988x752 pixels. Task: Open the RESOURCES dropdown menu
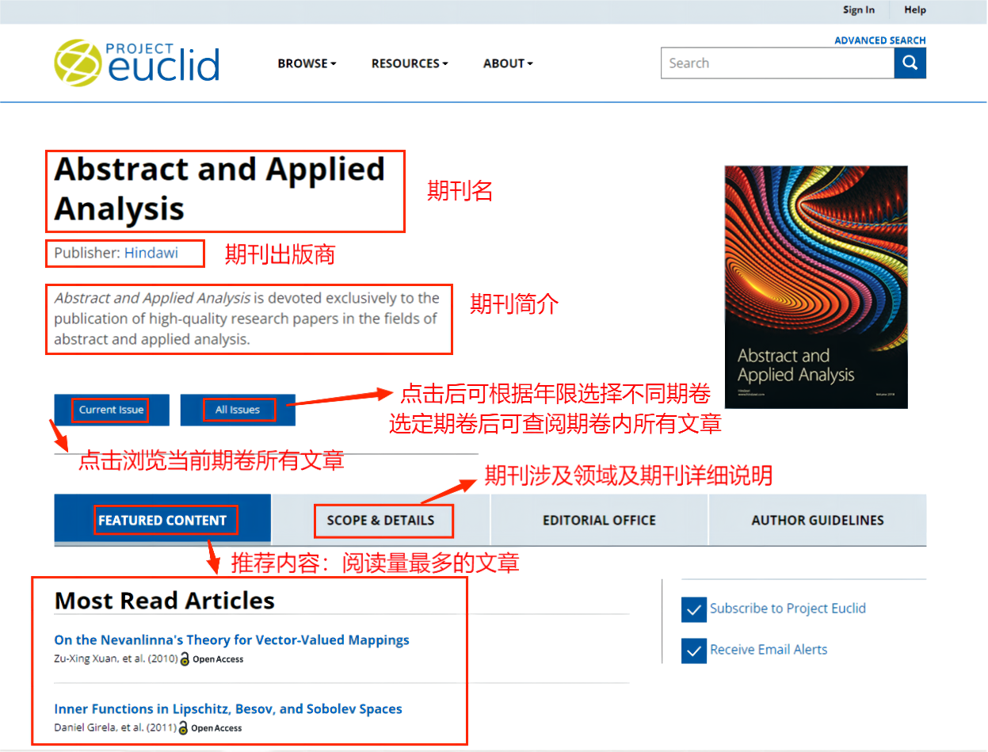click(x=410, y=63)
